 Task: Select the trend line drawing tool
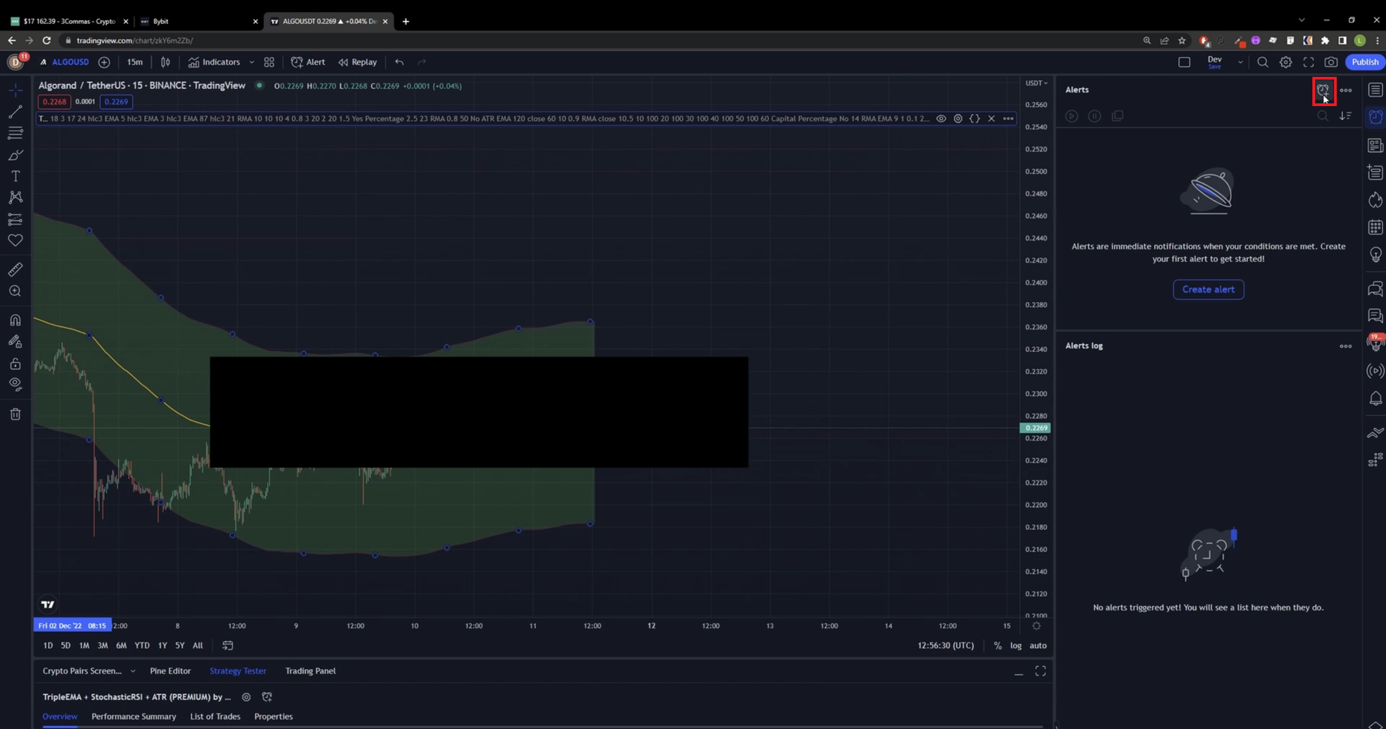point(15,111)
